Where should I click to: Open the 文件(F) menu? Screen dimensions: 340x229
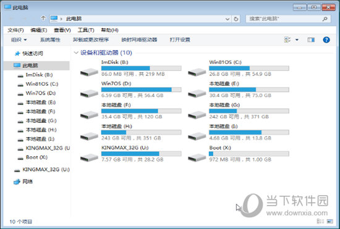point(15,30)
